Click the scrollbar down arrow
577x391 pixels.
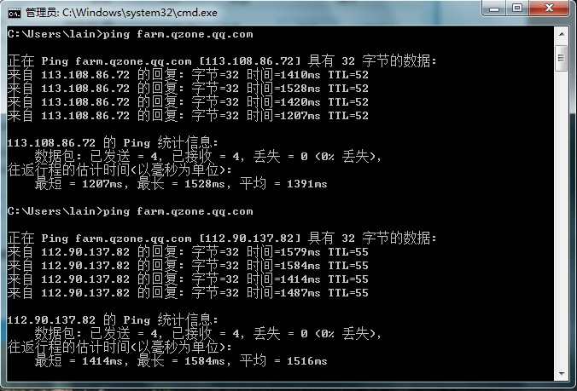tap(561, 372)
